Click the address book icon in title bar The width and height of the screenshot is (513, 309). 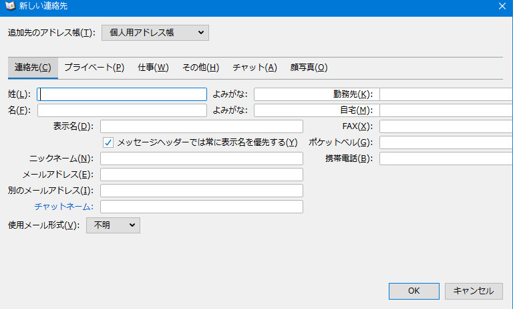10,6
